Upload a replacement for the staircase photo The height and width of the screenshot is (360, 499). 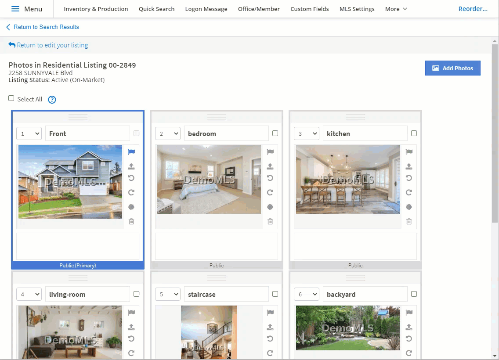click(x=270, y=327)
